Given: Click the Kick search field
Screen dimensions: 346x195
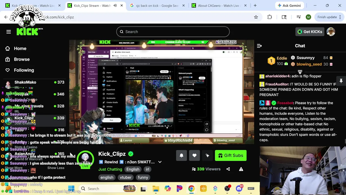Looking at the screenshot, I should coord(173,32).
